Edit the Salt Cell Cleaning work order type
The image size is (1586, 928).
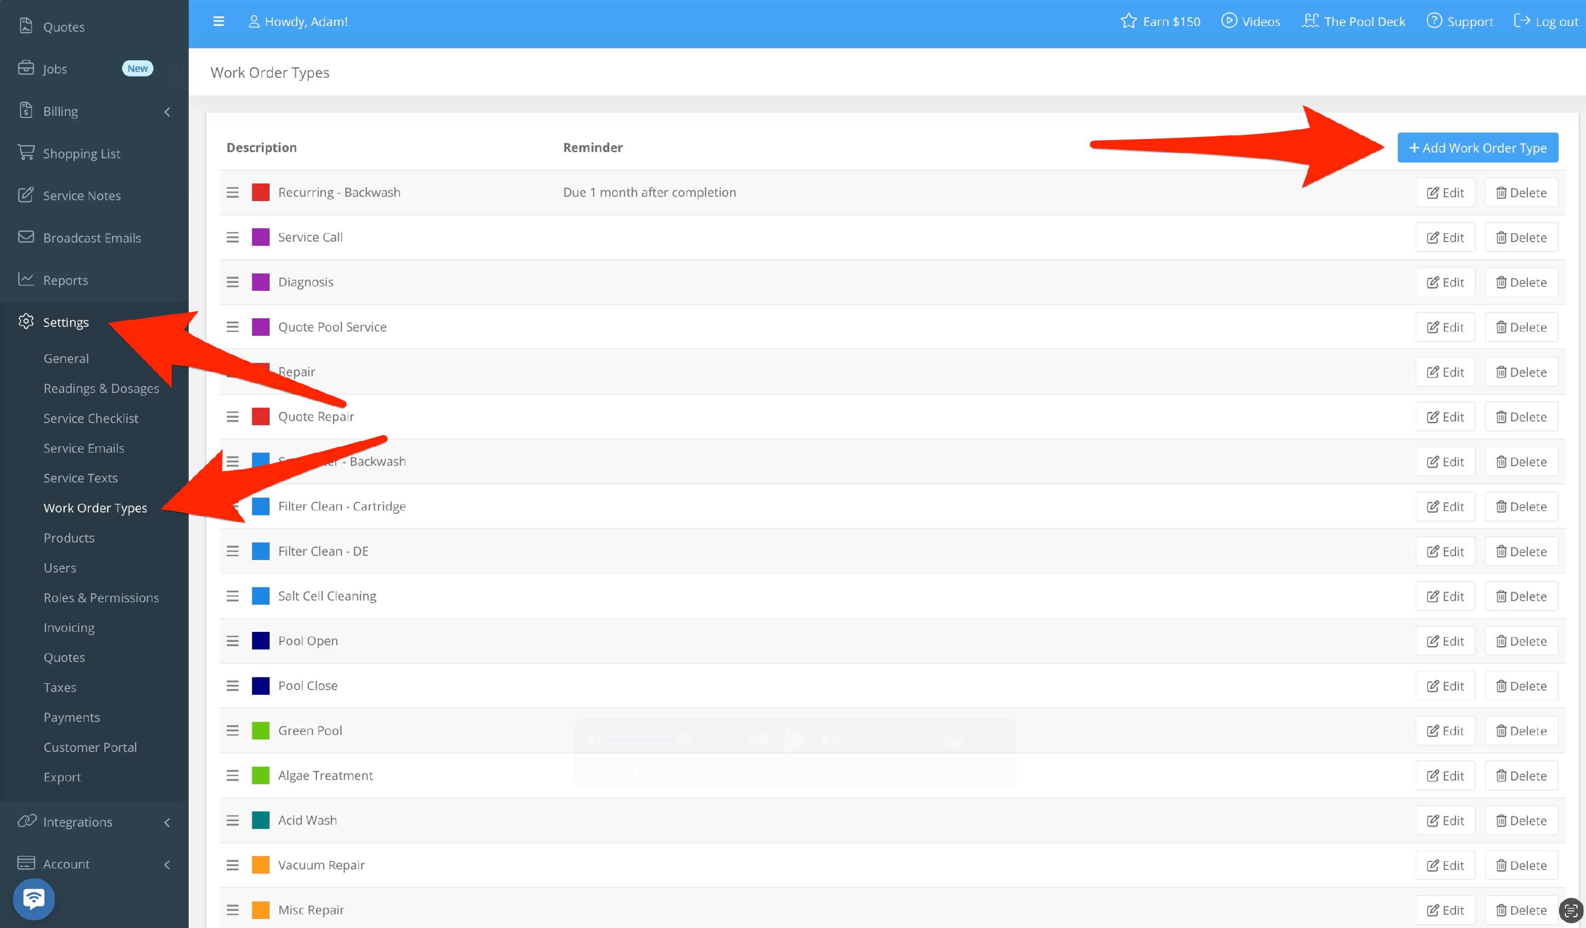coord(1445,596)
